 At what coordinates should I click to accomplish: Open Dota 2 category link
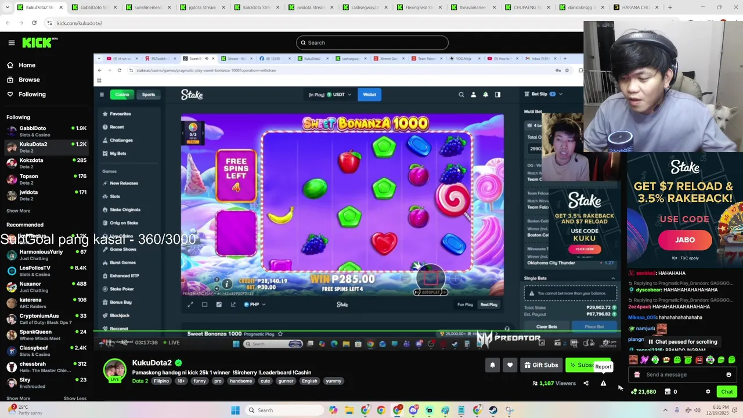point(140,381)
